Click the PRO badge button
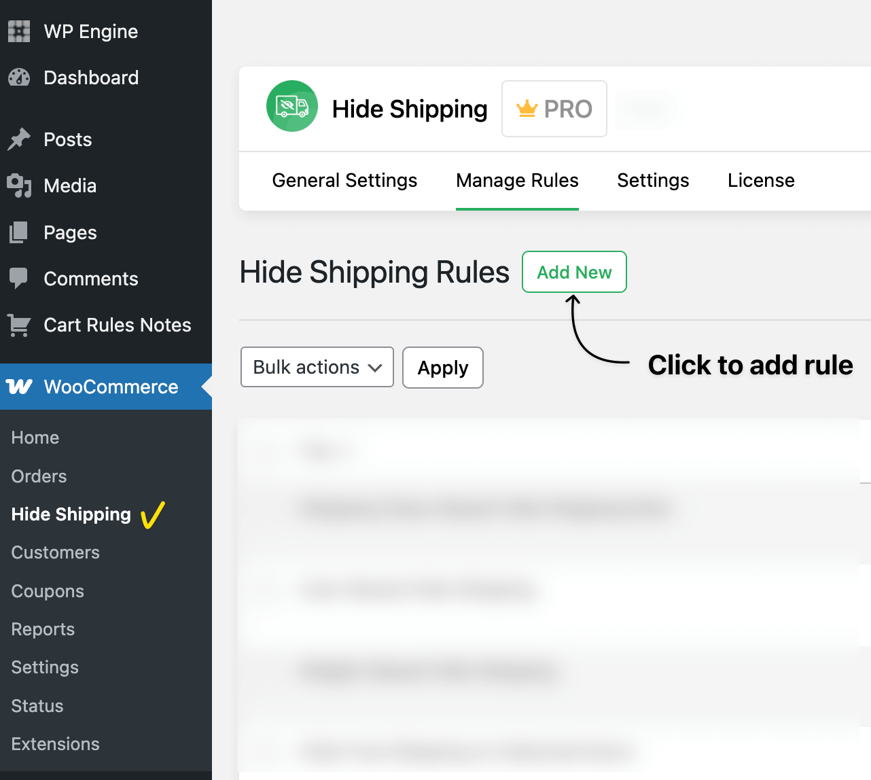Screen dimensions: 871x780 pyautogui.click(x=554, y=109)
